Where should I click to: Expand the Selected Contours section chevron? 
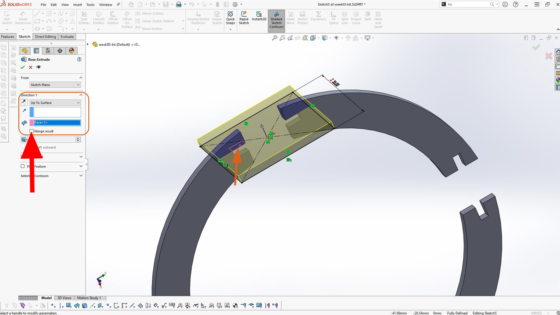tap(81, 176)
